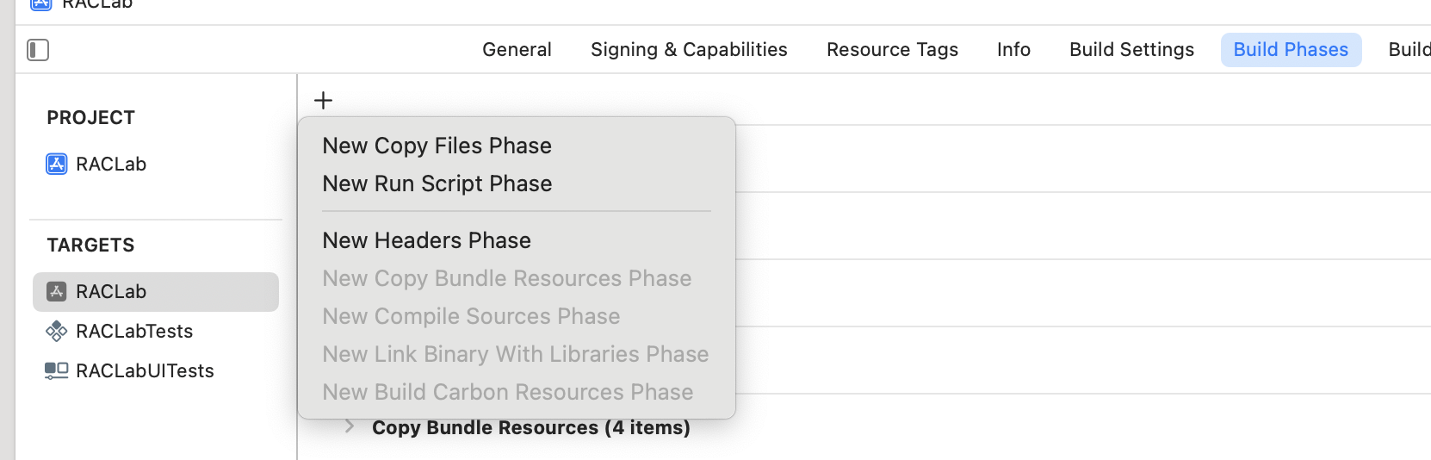Click the RACLabUITests target icon
1431x460 pixels.
57,370
